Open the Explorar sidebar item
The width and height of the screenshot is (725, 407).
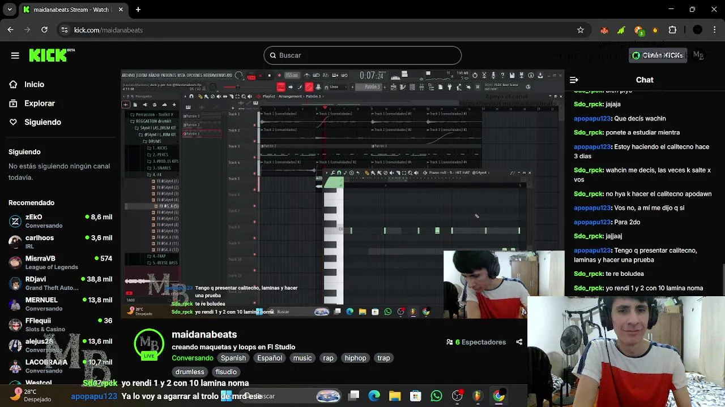(40, 103)
